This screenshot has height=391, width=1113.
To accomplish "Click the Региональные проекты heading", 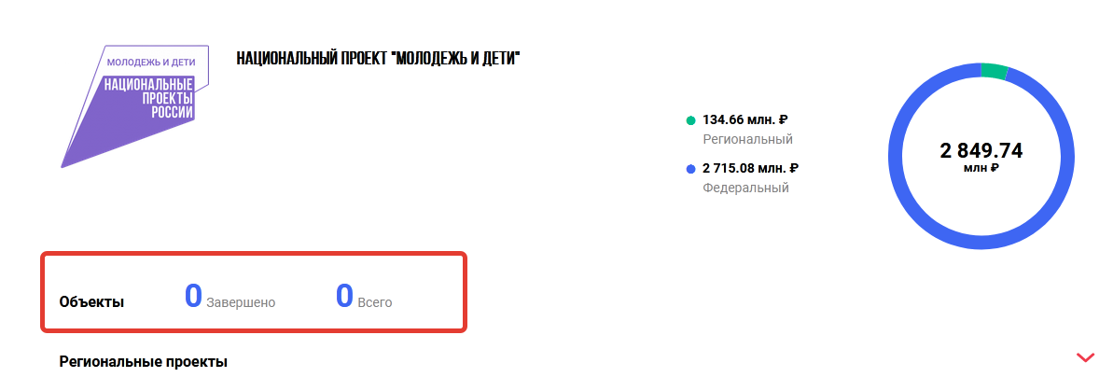I will 144,362.
